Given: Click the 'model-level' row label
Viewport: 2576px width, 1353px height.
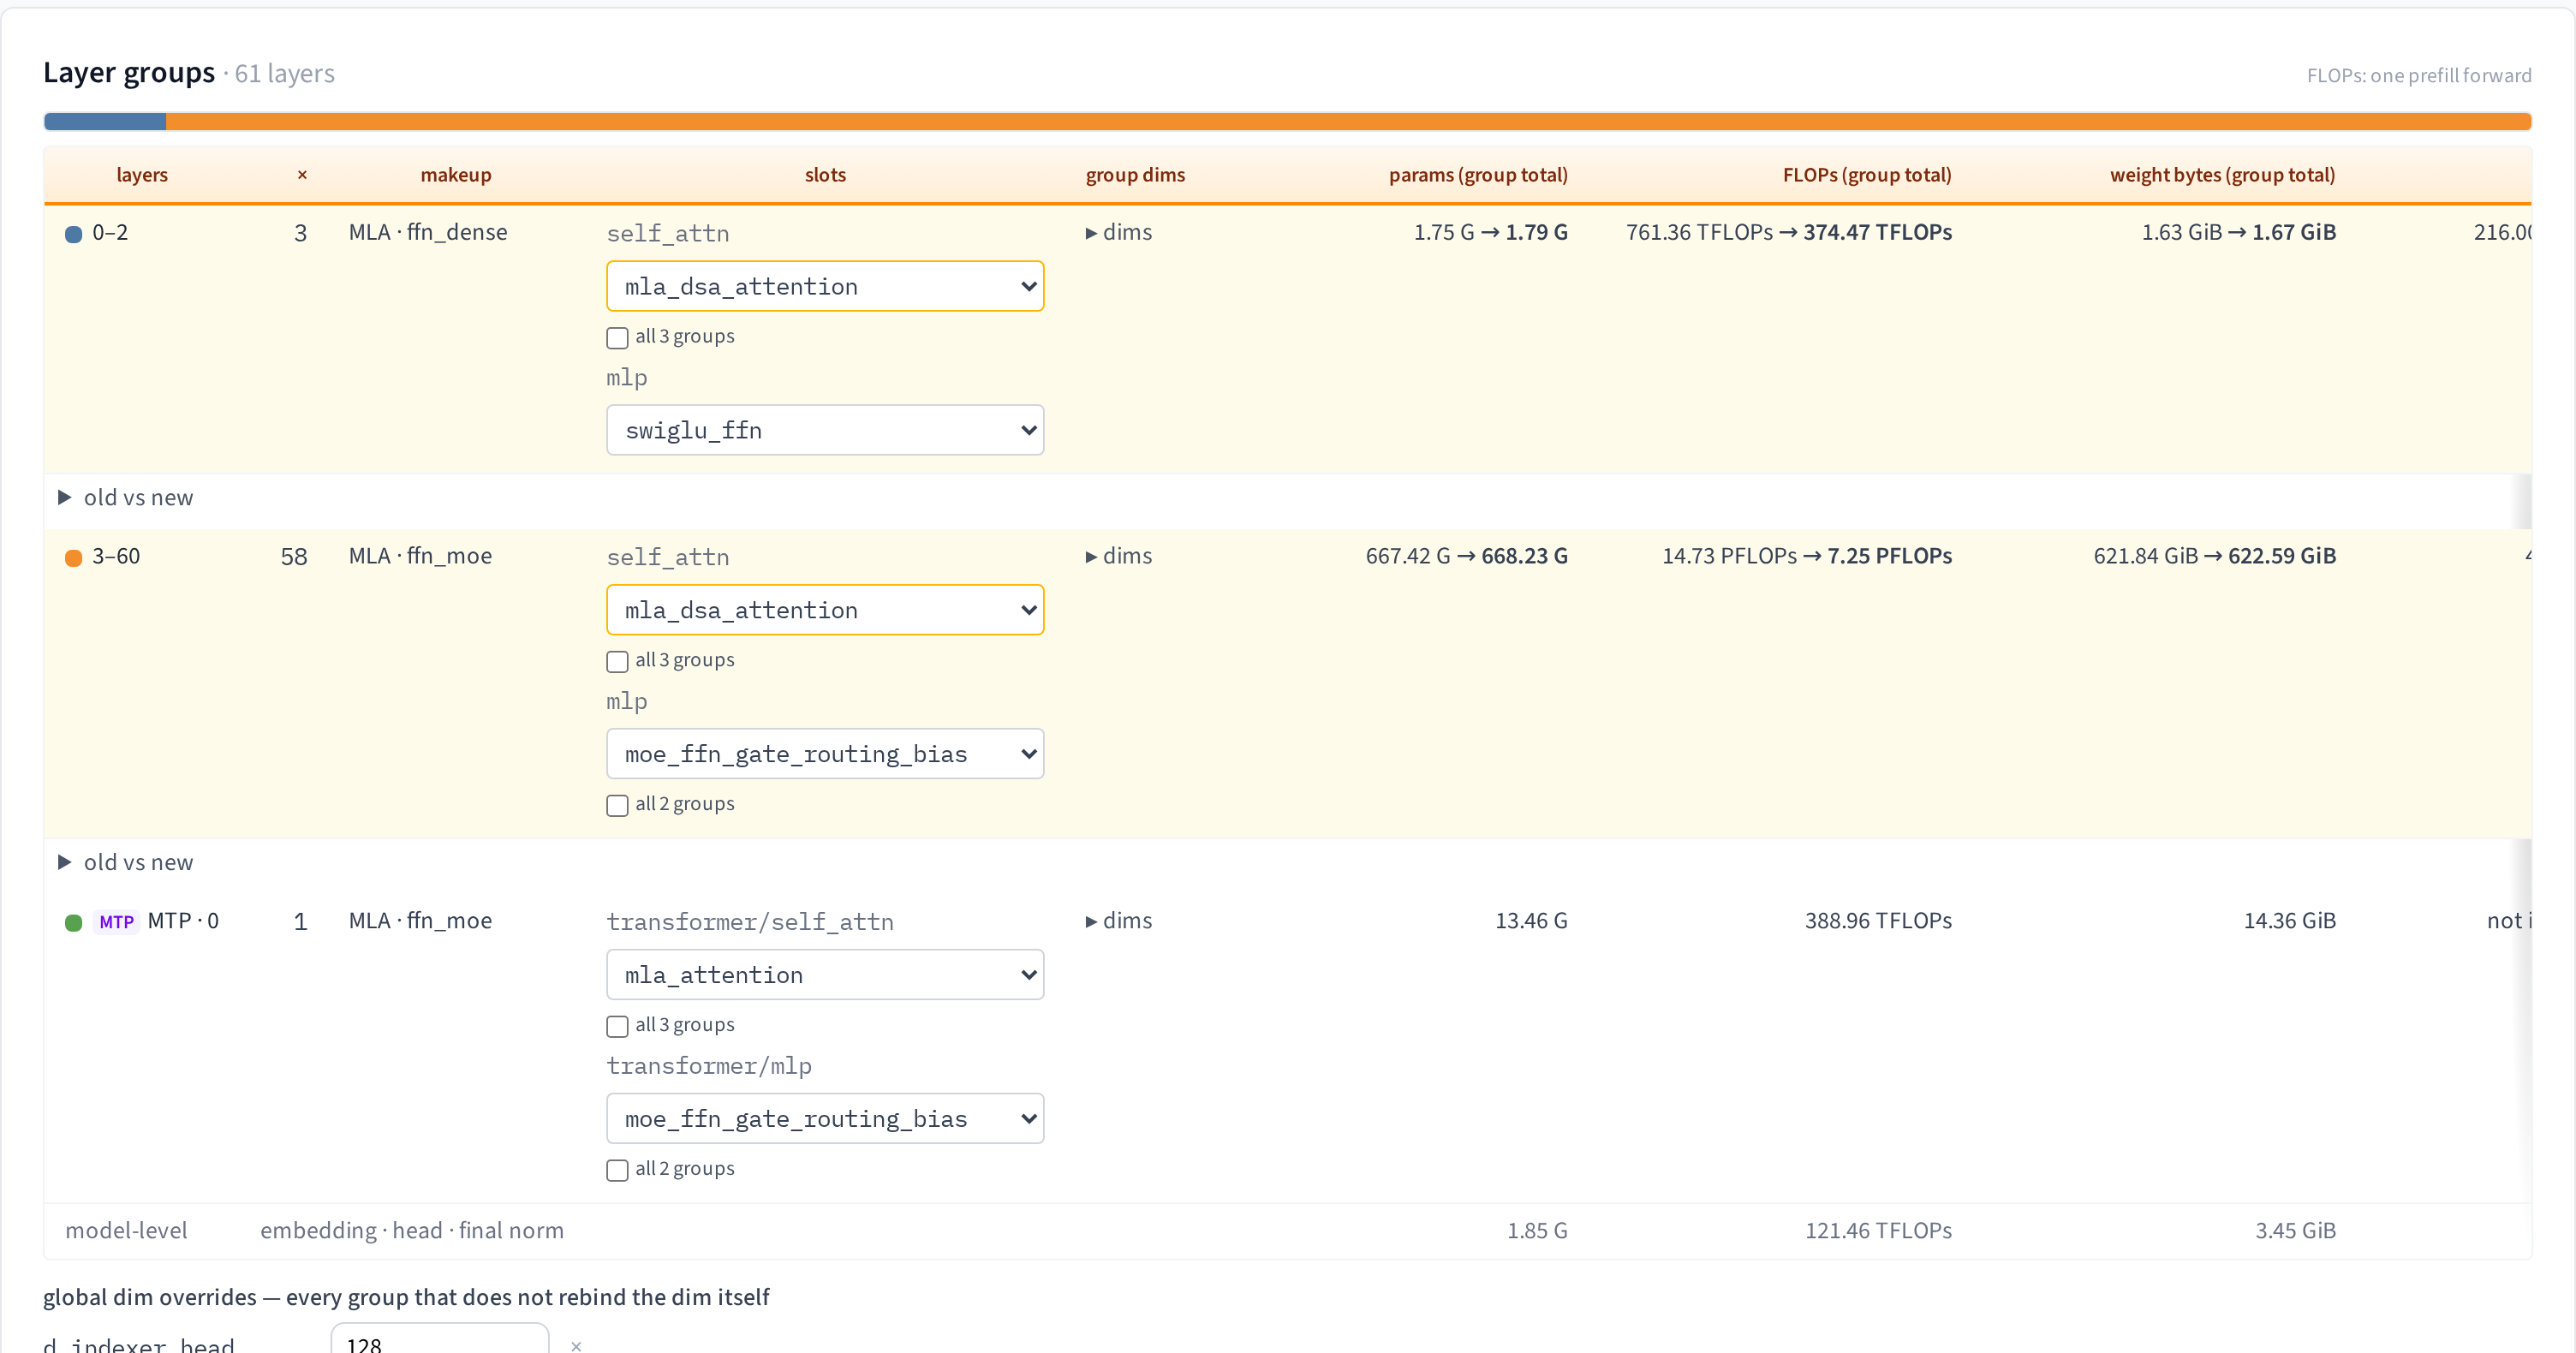Looking at the screenshot, I should click(x=126, y=1232).
